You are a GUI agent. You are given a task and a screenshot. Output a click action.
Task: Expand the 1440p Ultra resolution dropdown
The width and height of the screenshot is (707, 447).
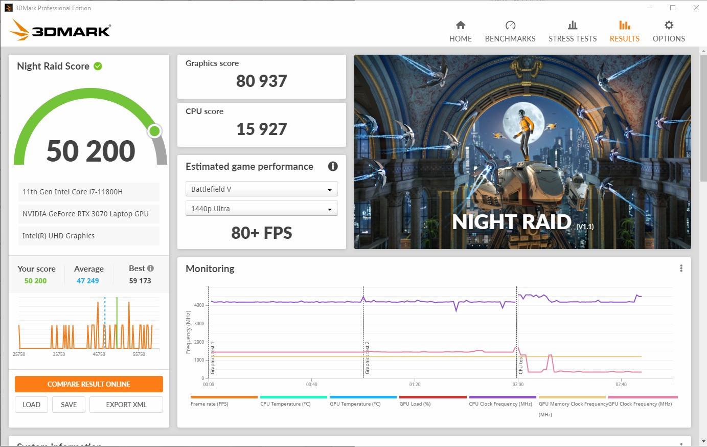pyautogui.click(x=261, y=209)
